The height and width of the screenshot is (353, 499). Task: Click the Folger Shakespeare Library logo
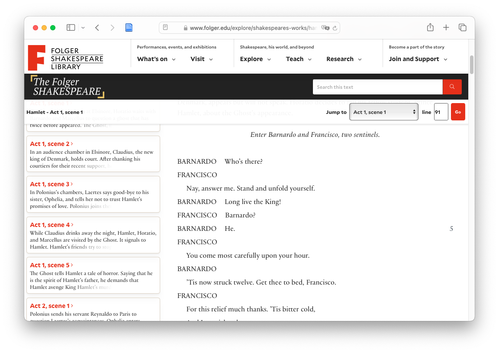(x=66, y=58)
